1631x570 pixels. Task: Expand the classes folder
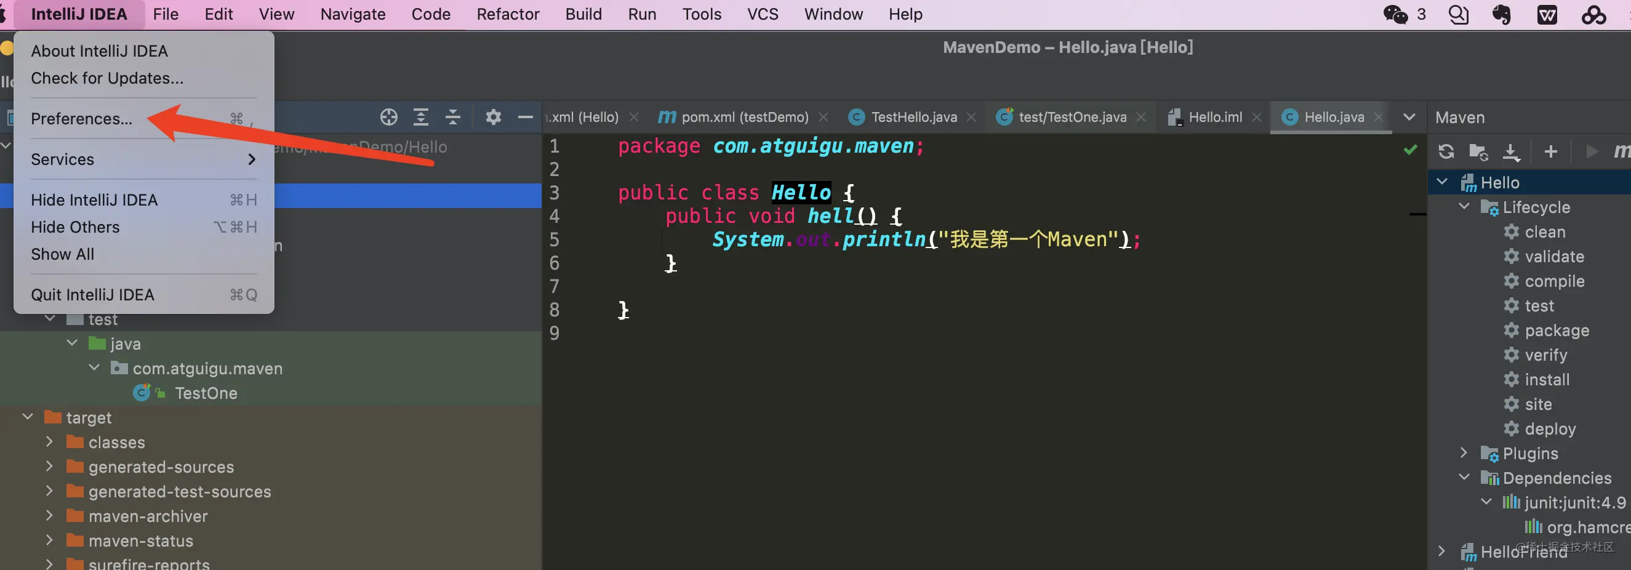click(49, 441)
